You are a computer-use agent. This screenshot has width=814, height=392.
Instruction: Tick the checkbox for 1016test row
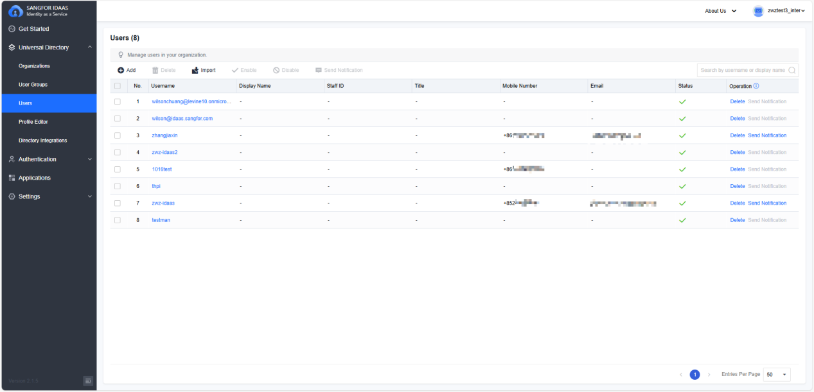[117, 169]
